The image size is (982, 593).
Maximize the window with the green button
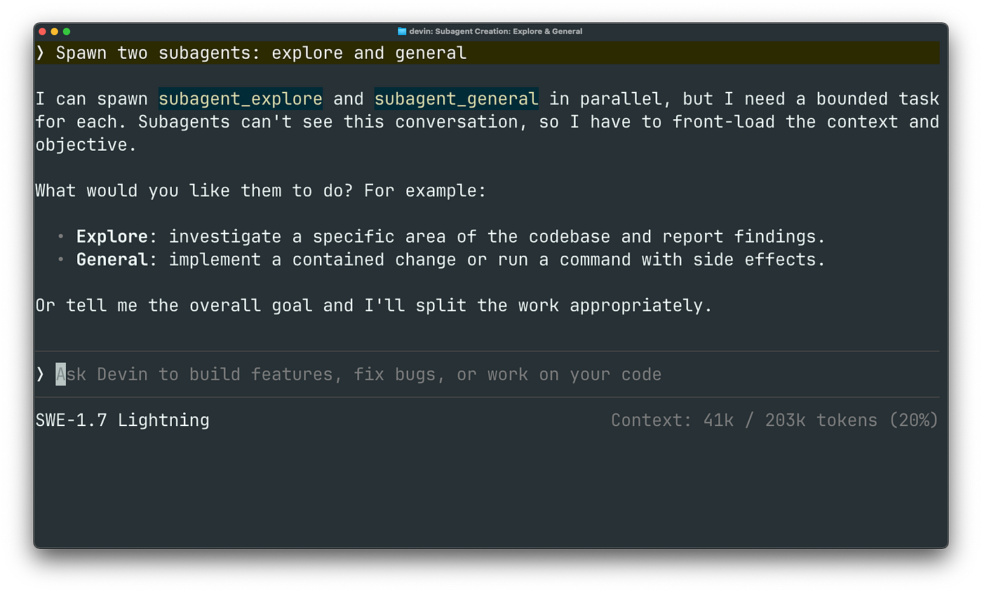tap(67, 32)
